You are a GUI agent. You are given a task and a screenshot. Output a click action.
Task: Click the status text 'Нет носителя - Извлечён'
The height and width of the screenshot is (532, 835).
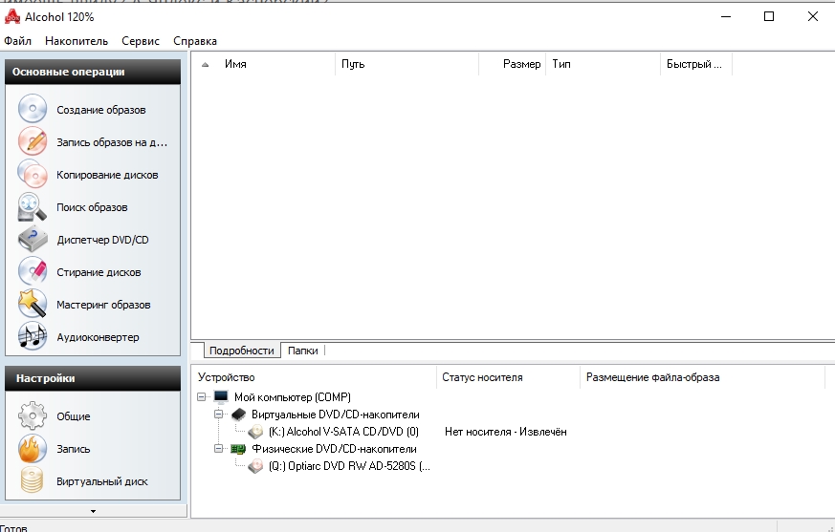505,432
